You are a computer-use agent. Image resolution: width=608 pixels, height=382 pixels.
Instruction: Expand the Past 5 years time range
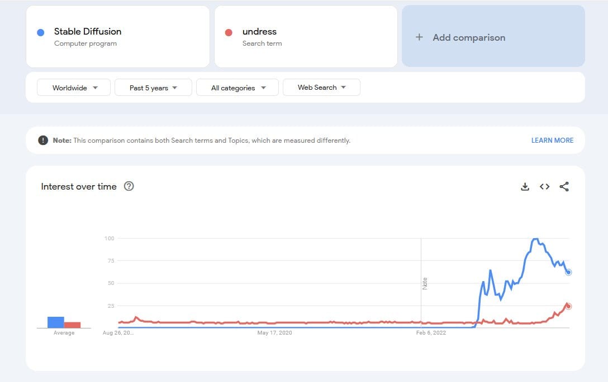click(x=153, y=88)
